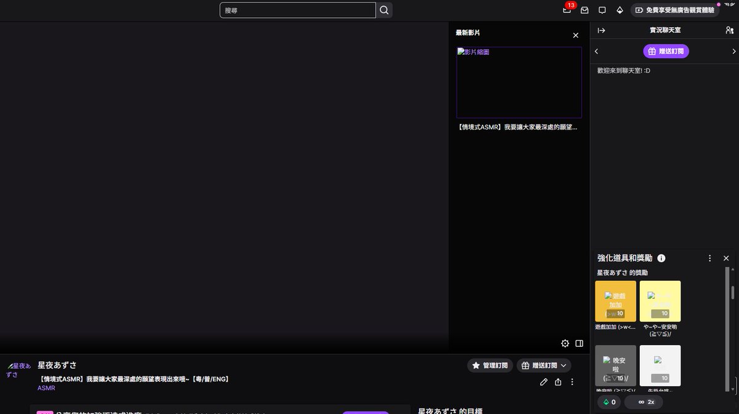This screenshot has width=739, height=414.
Task: Click the 免費享受無廣告觀賞體驗 button
Action: pos(675,10)
